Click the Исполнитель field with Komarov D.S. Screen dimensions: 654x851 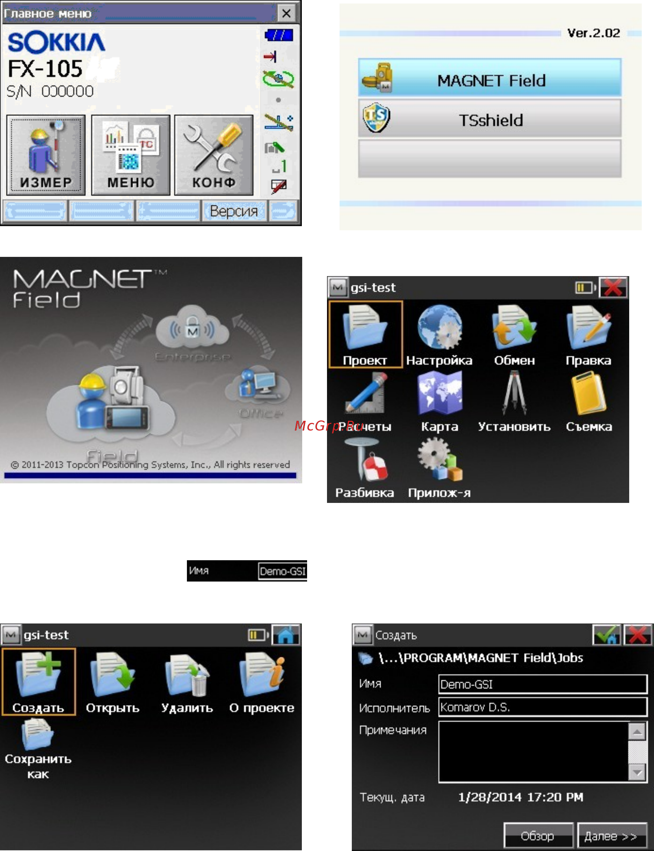click(543, 707)
